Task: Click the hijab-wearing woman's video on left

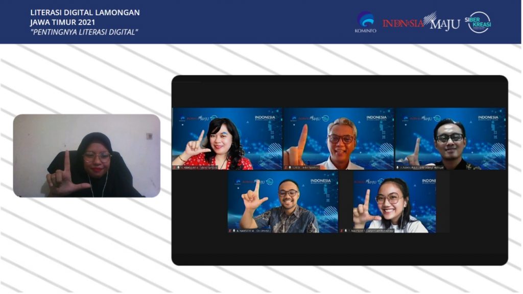Action: click(x=86, y=155)
